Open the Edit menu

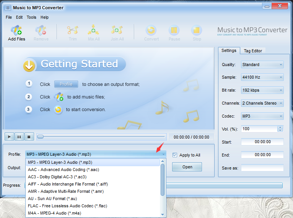pyautogui.click(x=19, y=17)
